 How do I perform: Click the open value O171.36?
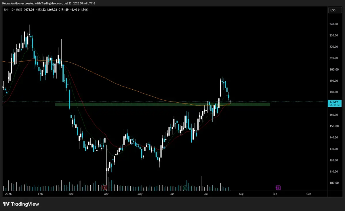point(29,10)
